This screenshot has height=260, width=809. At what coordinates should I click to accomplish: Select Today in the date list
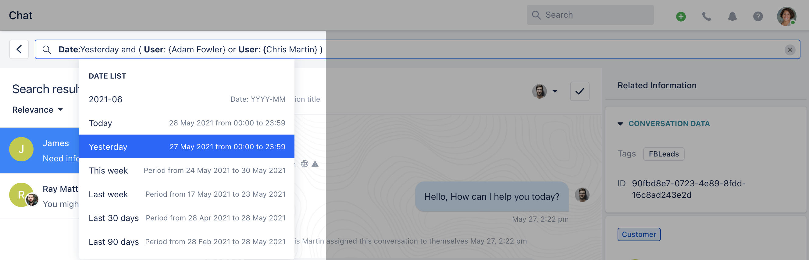187,123
